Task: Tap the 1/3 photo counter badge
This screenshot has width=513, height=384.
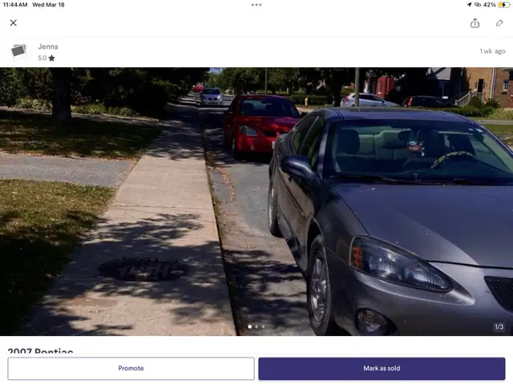Action: (499, 326)
